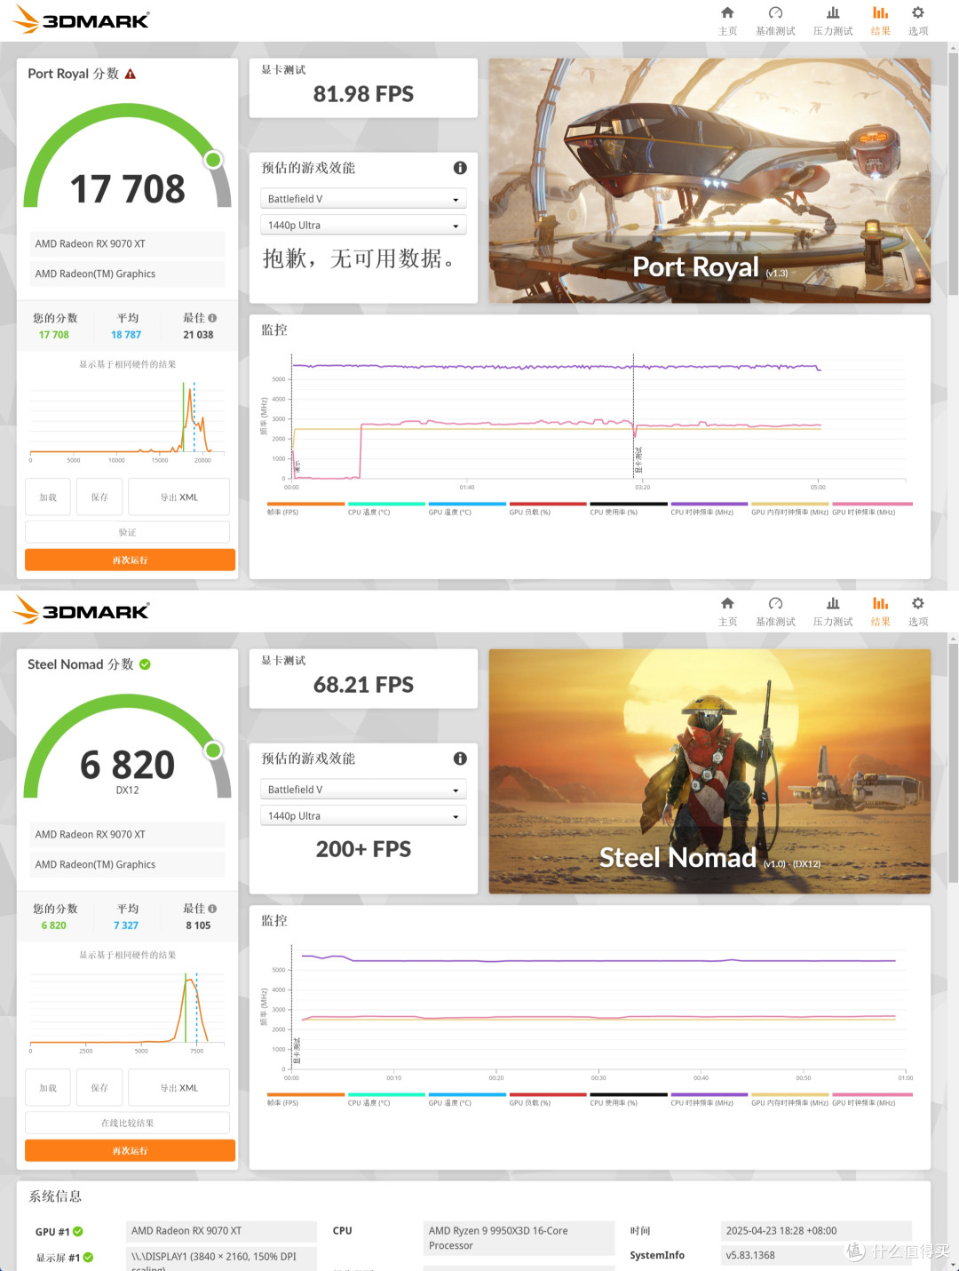Click the 验证 button

pos(127,532)
